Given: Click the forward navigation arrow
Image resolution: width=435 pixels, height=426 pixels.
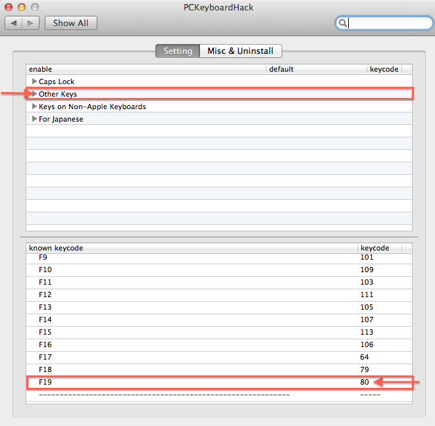Looking at the screenshot, I should 30,23.
